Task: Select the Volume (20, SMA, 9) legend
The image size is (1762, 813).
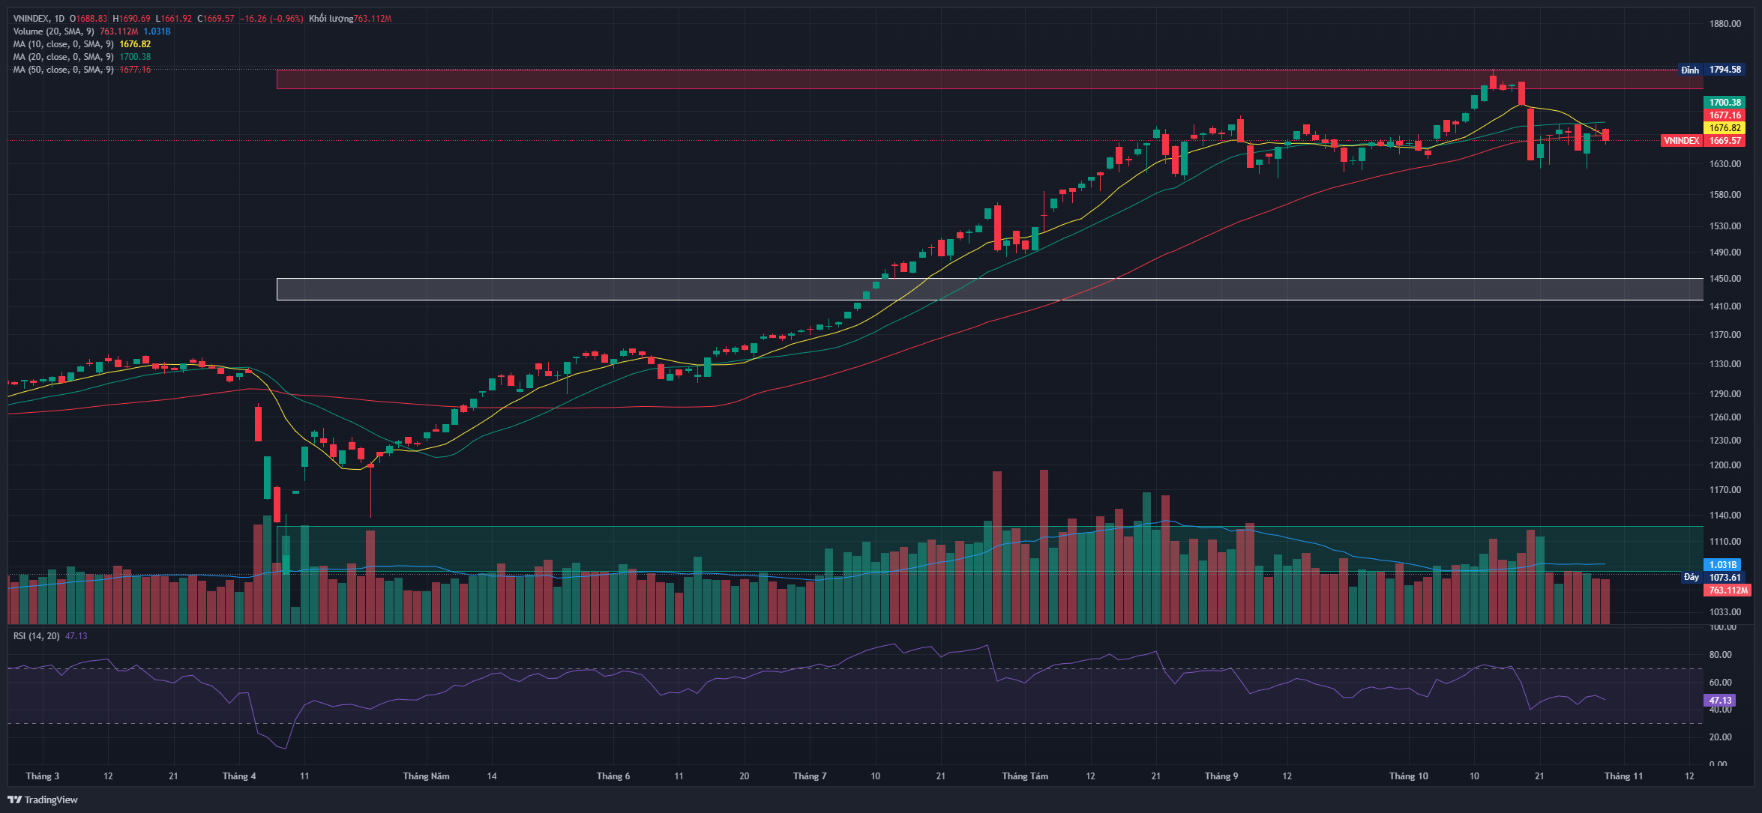Action: point(53,31)
